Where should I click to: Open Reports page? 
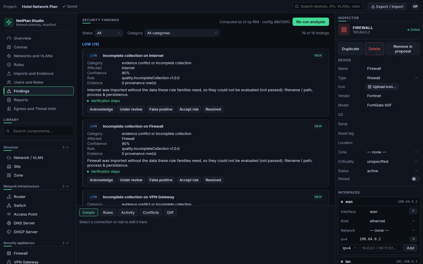(38, 100)
